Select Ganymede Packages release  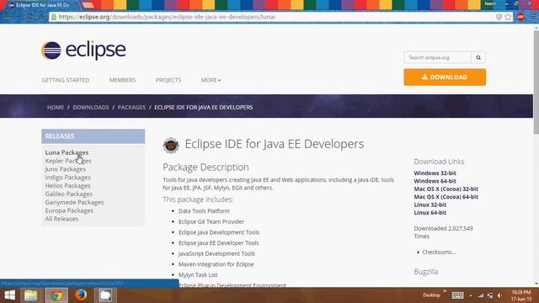point(74,202)
